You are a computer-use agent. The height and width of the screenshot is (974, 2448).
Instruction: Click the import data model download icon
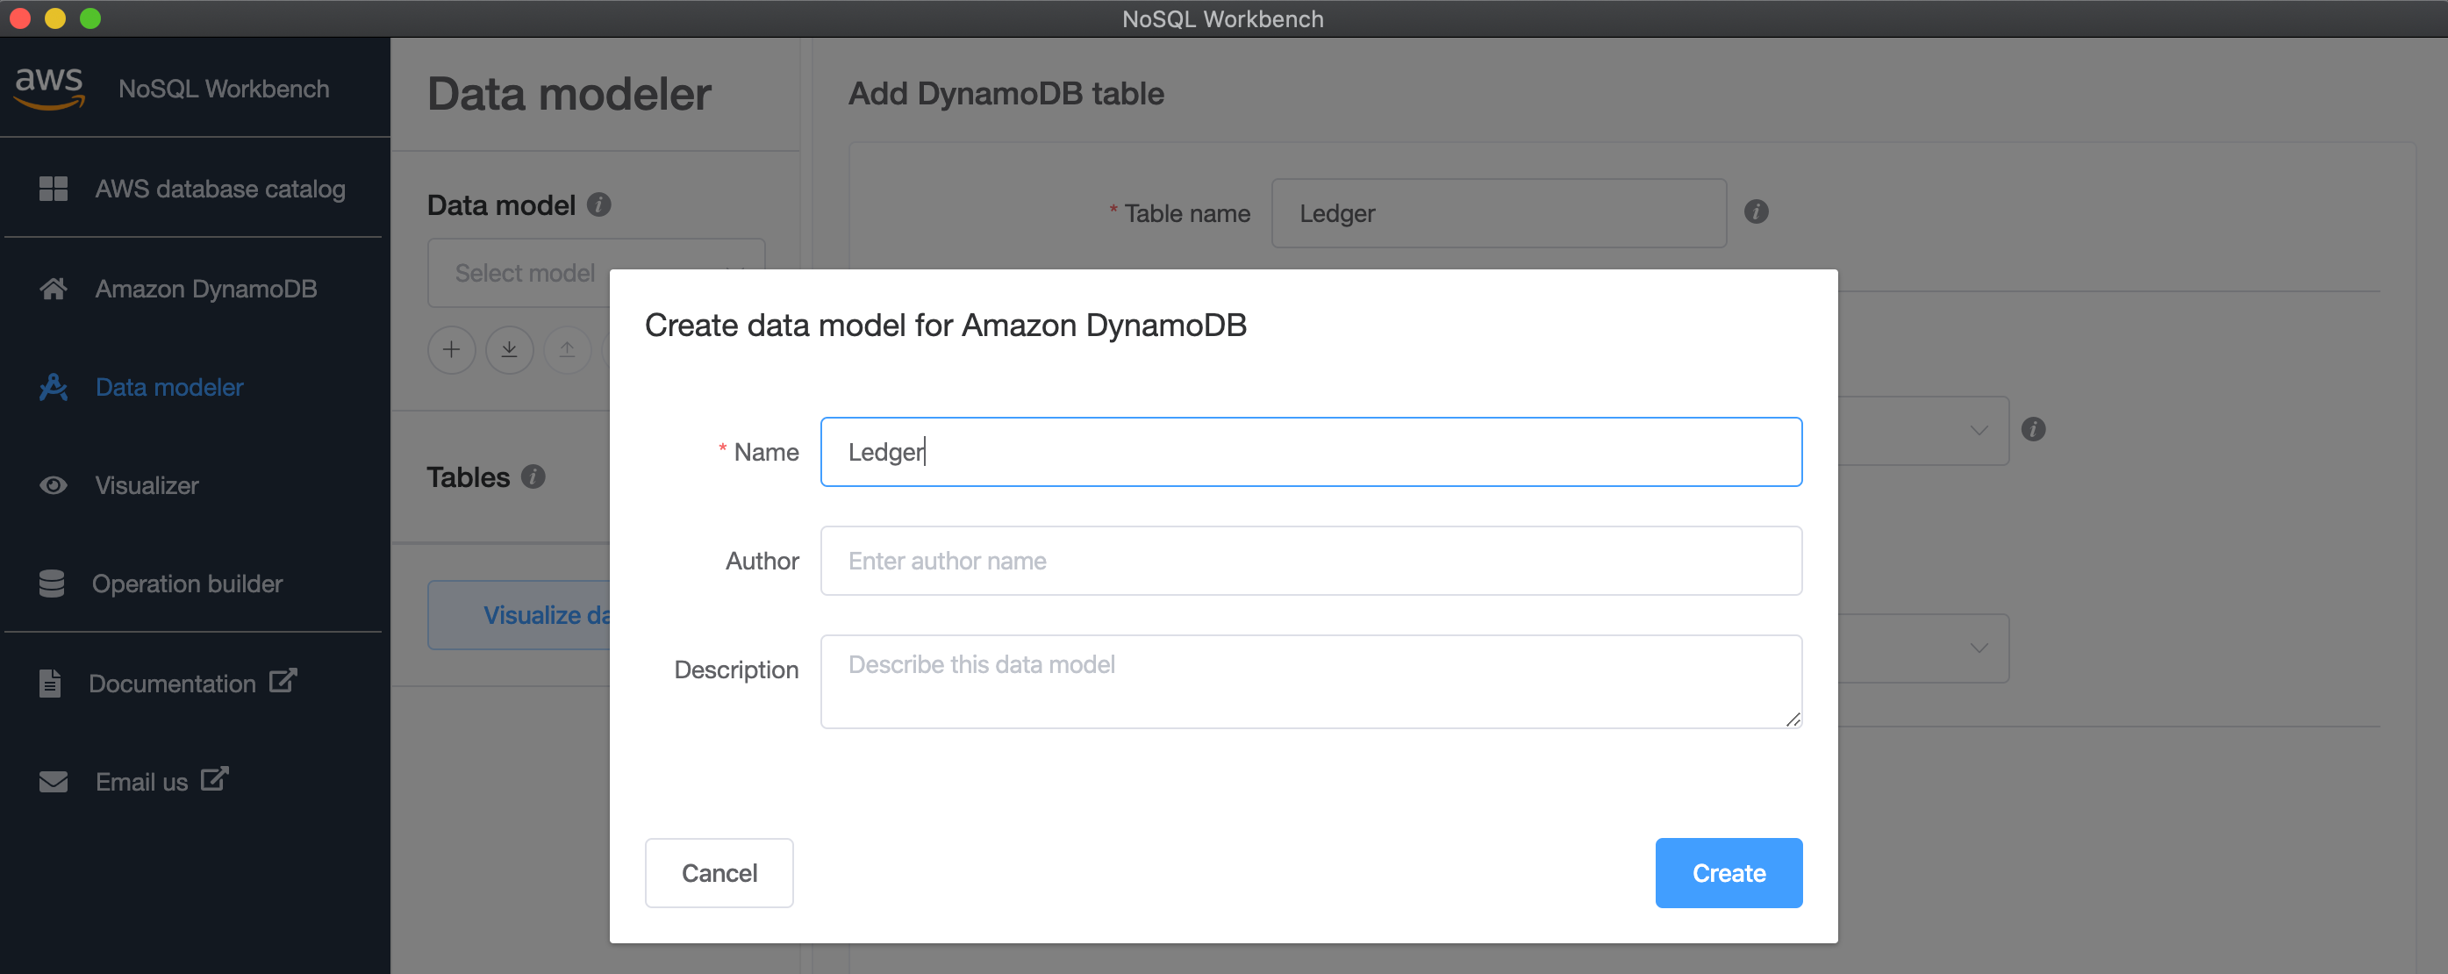(x=510, y=350)
